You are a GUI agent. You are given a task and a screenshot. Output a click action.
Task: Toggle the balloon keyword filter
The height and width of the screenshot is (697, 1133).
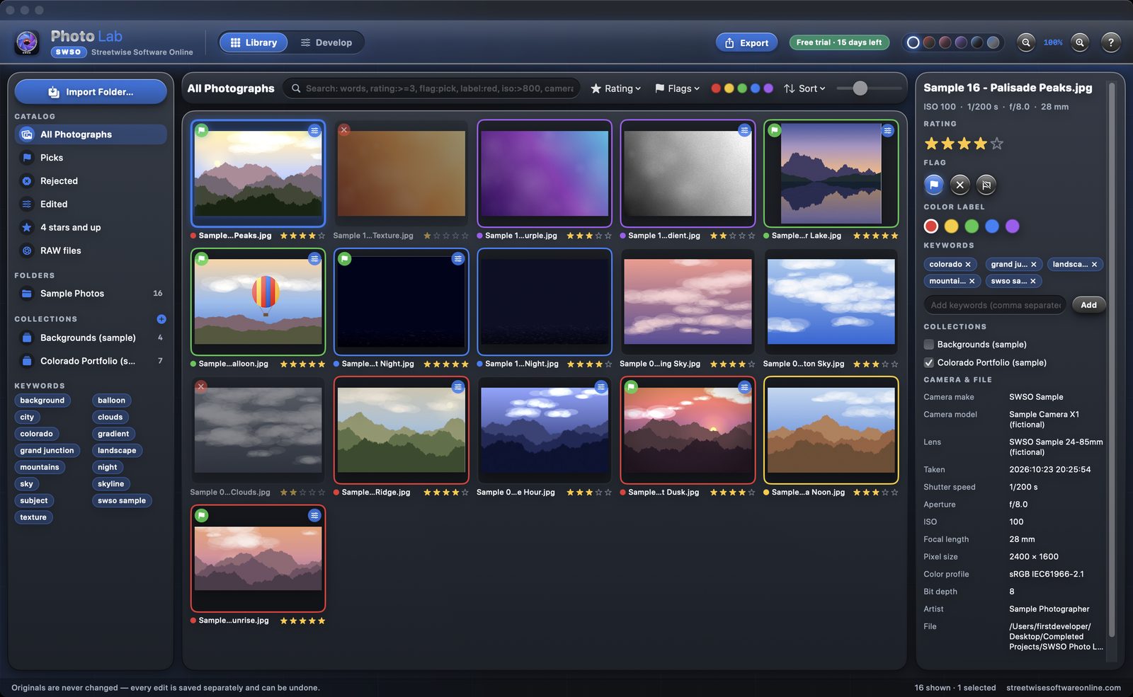click(x=111, y=401)
